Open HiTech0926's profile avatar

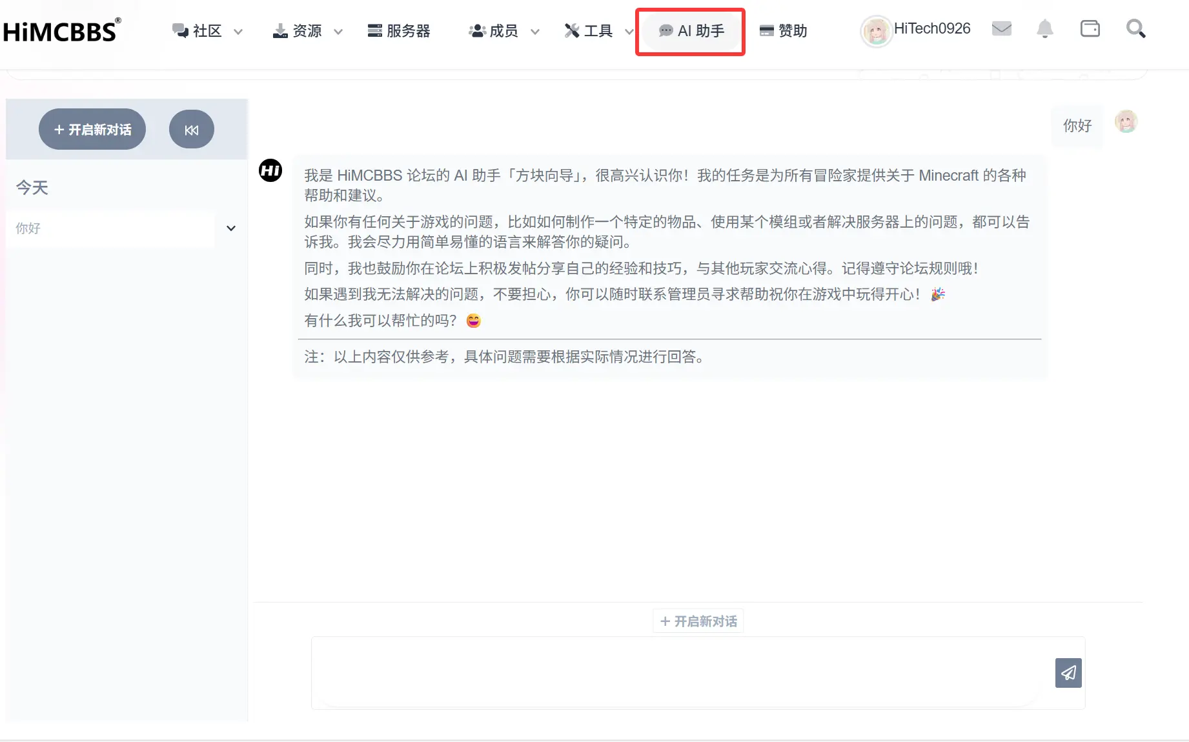pyautogui.click(x=876, y=30)
